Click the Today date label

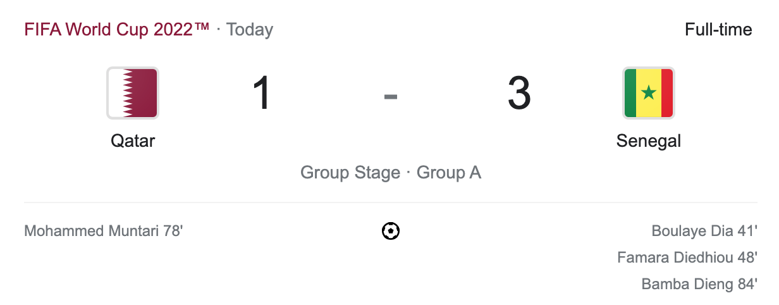point(250,30)
